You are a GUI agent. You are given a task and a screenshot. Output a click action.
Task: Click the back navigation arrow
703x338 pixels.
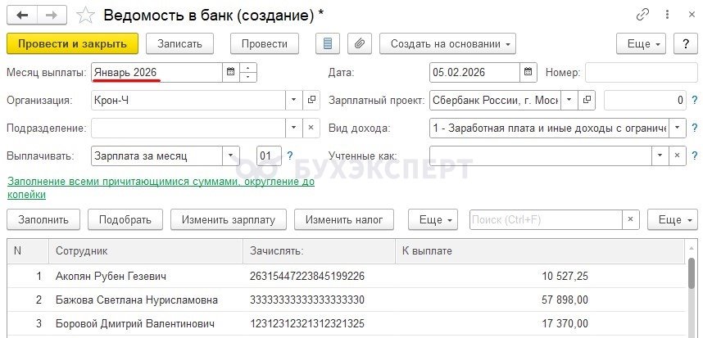[22, 16]
